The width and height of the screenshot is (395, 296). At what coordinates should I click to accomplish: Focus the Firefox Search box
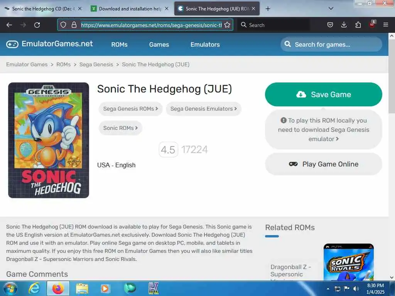pyautogui.click(x=273, y=25)
